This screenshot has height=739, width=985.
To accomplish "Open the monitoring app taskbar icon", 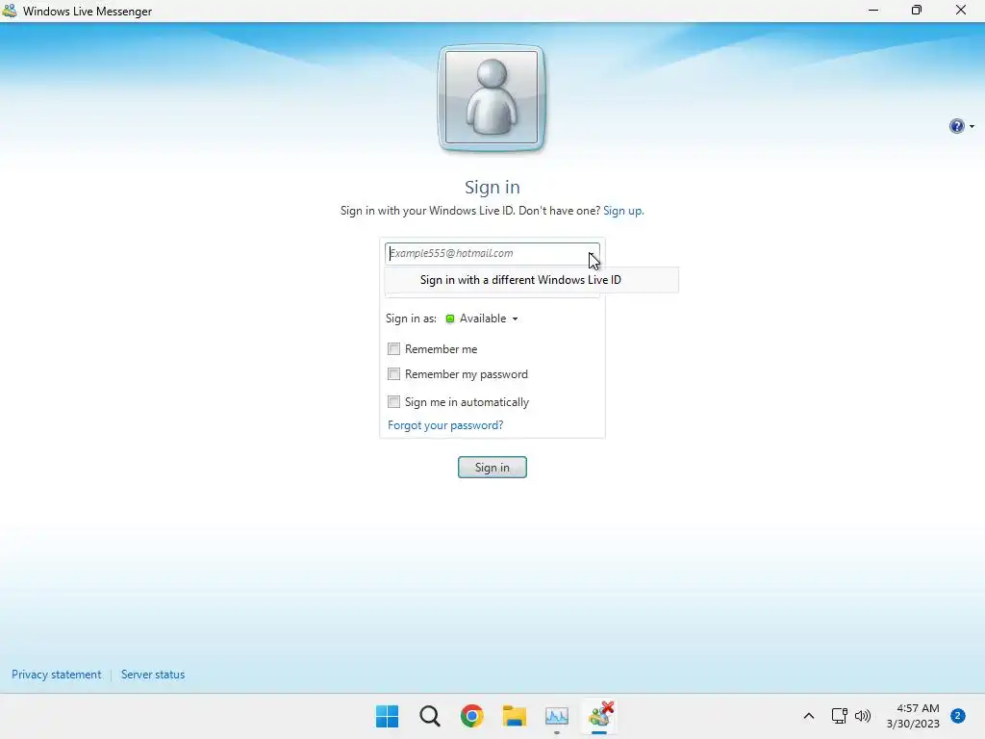I will point(557,716).
